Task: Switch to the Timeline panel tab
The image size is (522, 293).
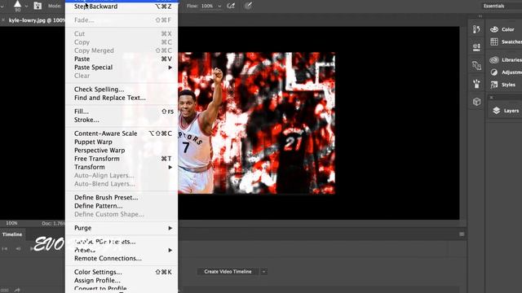Action: pyautogui.click(x=12, y=234)
